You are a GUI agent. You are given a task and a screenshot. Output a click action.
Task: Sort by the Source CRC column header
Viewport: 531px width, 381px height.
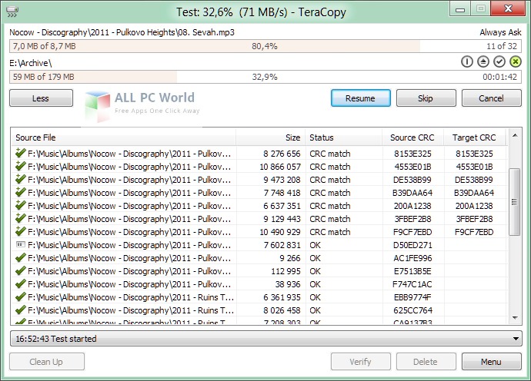pos(412,137)
